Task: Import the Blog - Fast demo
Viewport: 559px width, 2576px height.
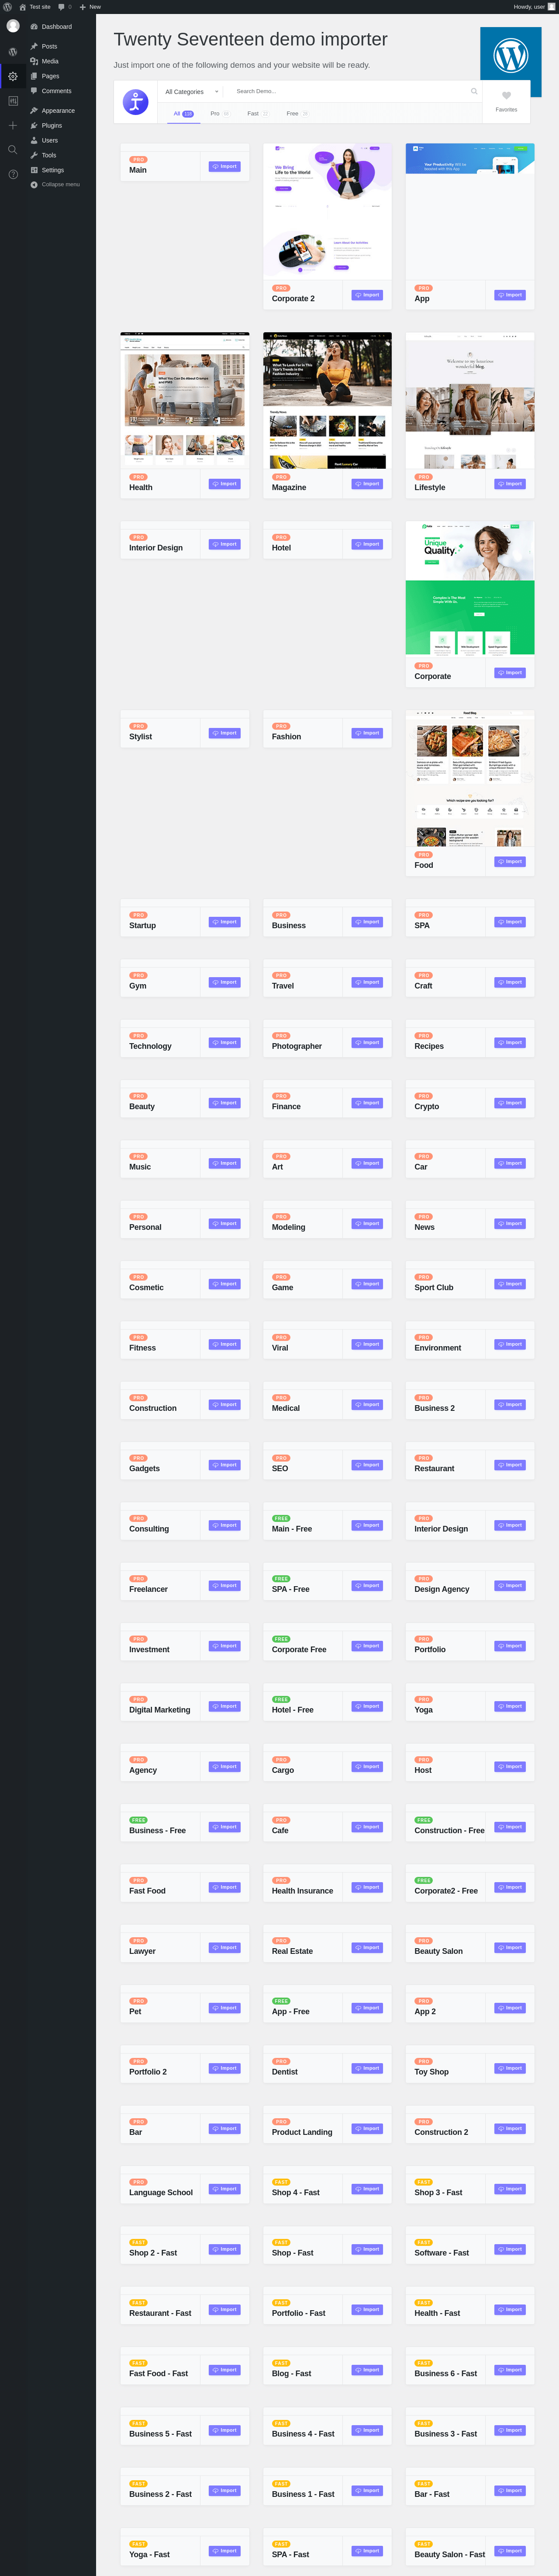Action: point(367,2370)
